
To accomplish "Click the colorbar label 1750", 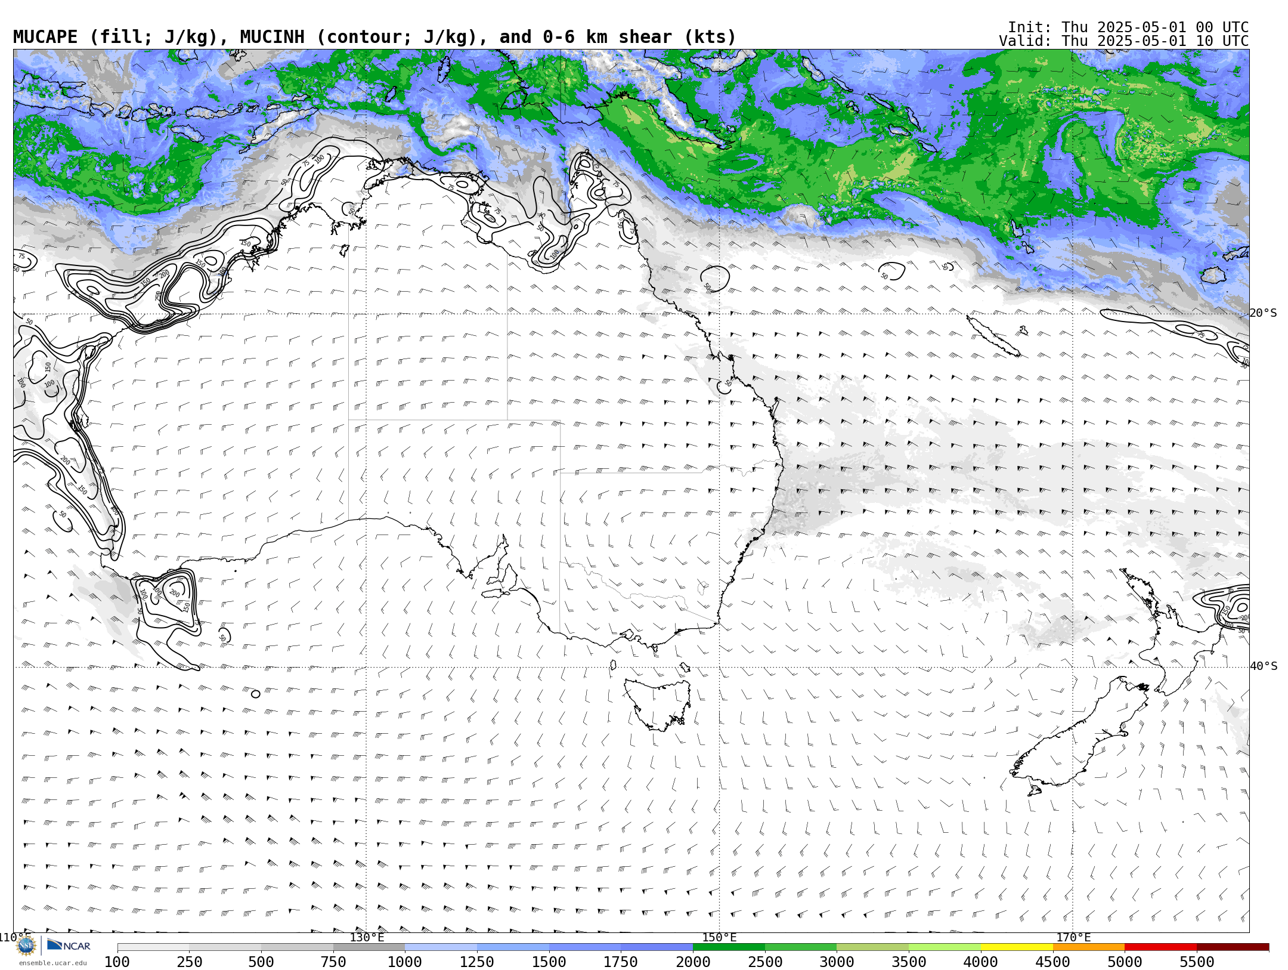I will click(621, 962).
